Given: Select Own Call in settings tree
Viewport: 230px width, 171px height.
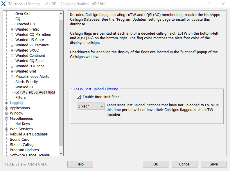Looking at the screenshot, I should 23,13.
